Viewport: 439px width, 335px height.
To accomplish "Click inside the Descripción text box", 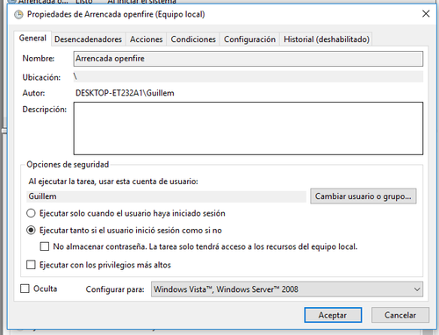I will [x=248, y=128].
